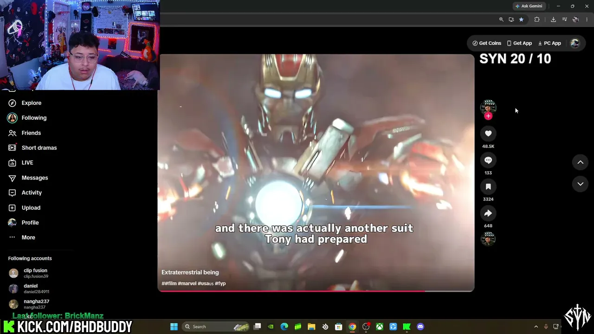Image resolution: width=594 pixels, height=334 pixels.
Task: Click the taskbar Search box
Action: click(216, 327)
